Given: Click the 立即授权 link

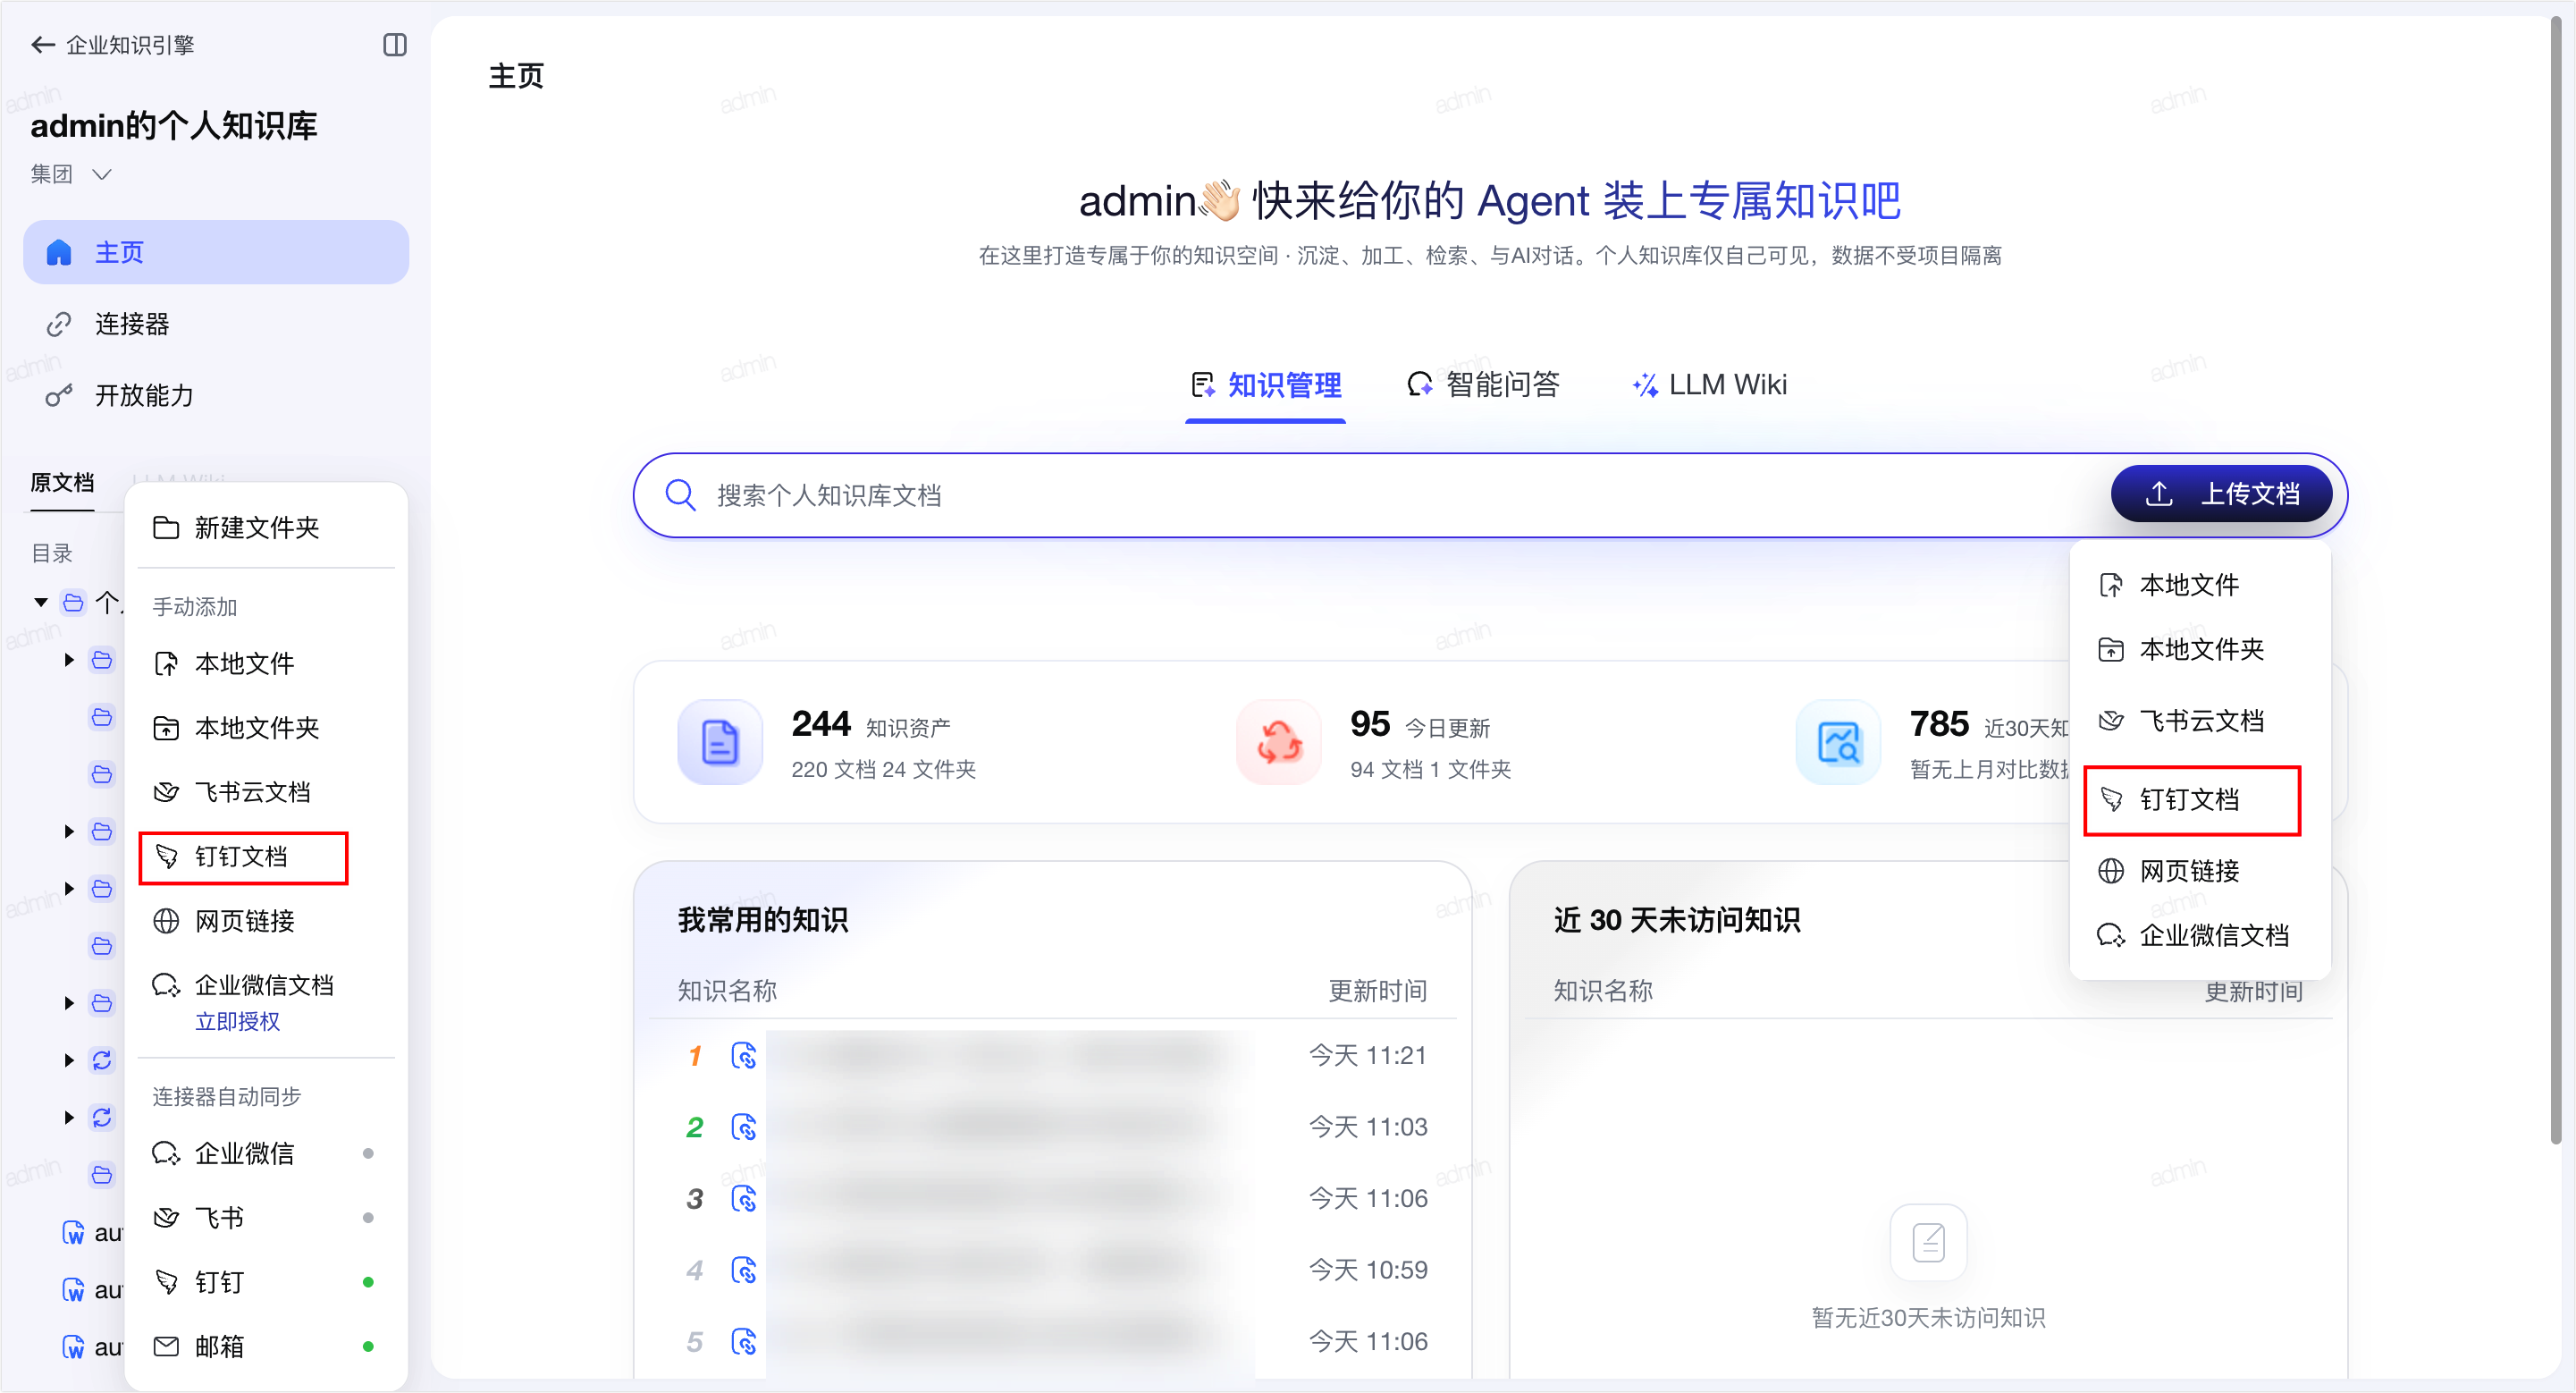Looking at the screenshot, I should pyautogui.click(x=237, y=1021).
